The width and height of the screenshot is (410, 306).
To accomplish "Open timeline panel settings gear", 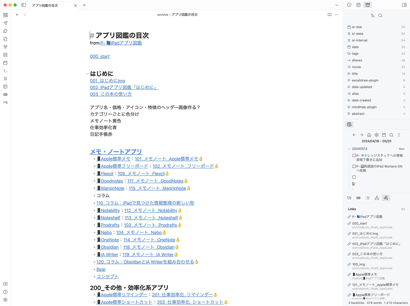I will [x=376, y=135].
